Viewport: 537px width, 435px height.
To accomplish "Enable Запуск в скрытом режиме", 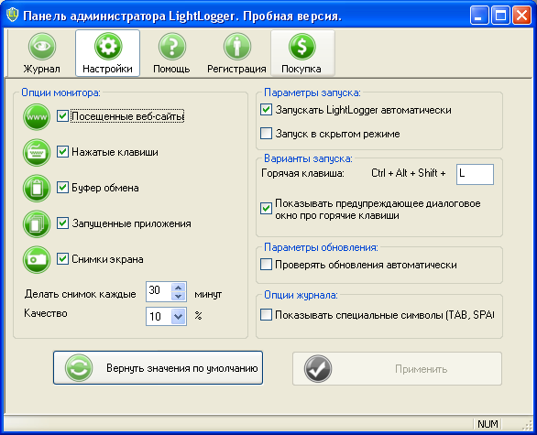I will [266, 133].
